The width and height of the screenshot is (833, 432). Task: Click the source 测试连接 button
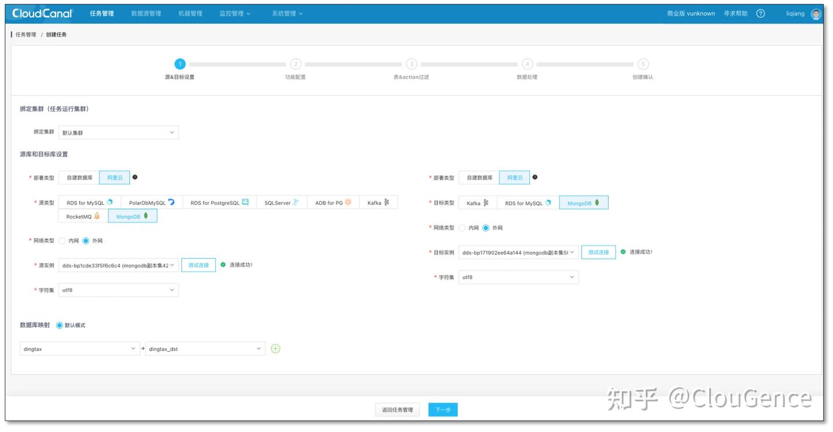[198, 264]
